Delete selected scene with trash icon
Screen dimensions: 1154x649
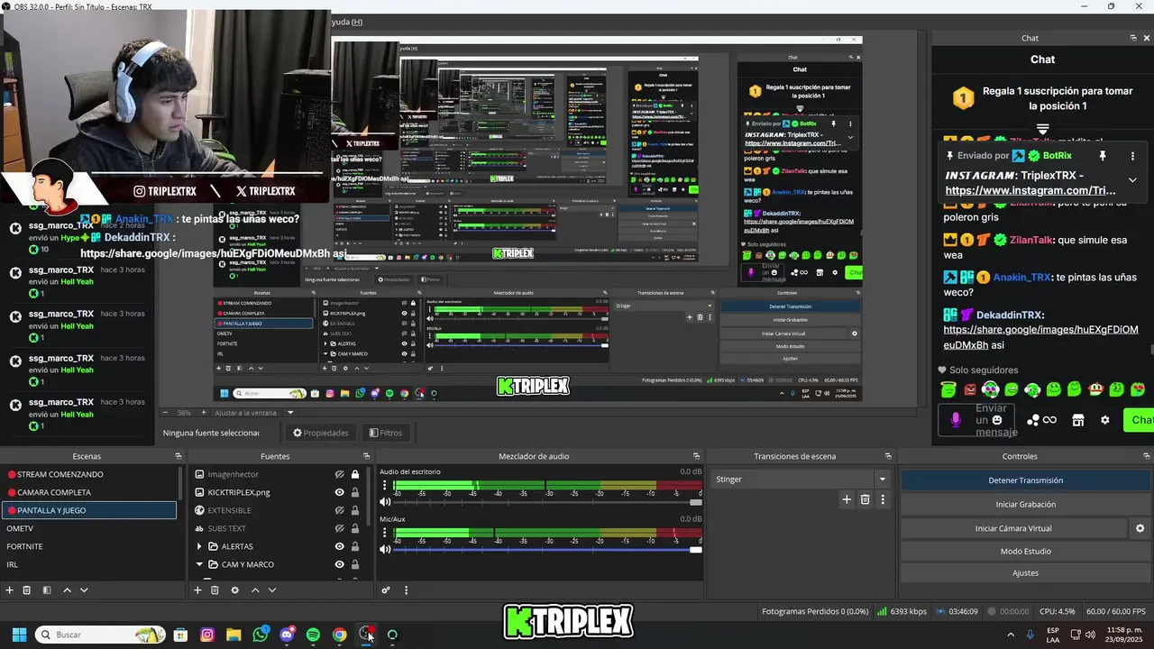(x=27, y=590)
